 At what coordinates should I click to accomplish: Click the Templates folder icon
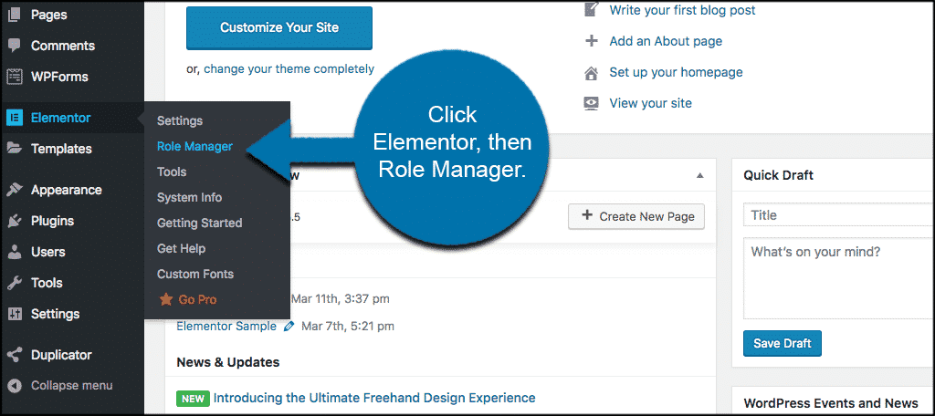point(14,149)
